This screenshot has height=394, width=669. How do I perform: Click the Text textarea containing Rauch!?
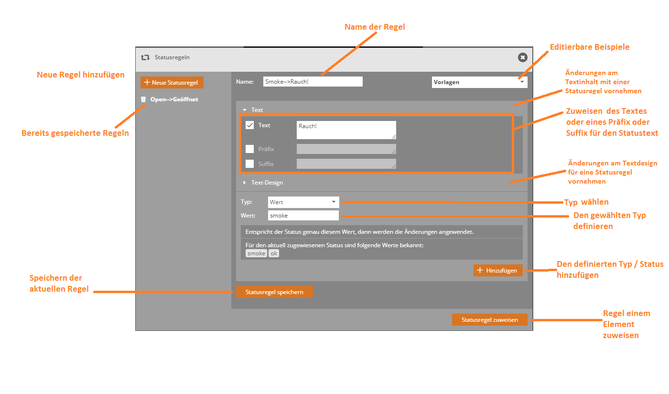pos(346,130)
